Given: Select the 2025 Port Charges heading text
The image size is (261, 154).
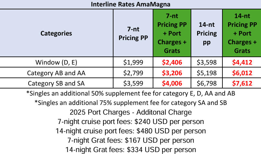Looking at the screenshot, I should tap(131, 112).
